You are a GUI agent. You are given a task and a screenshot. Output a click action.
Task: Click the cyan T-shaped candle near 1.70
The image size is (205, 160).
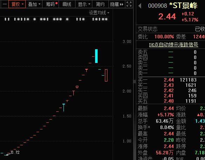pyautogui.click(x=64, y=108)
